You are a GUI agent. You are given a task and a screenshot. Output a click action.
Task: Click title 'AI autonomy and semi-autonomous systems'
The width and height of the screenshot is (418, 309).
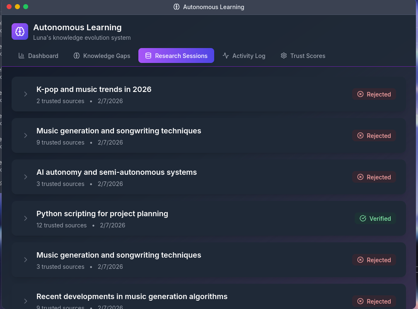[116, 172]
